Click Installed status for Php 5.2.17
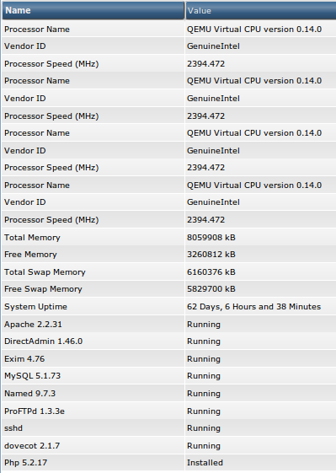The image size is (336, 473). (205, 462)
